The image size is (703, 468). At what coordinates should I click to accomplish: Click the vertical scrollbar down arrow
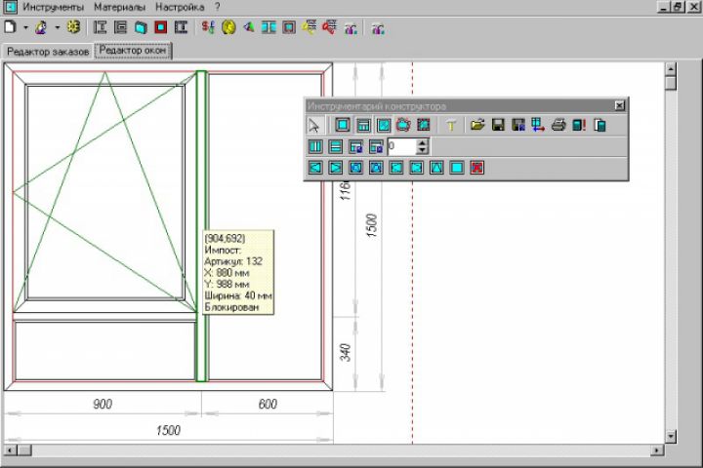[671, 436]
